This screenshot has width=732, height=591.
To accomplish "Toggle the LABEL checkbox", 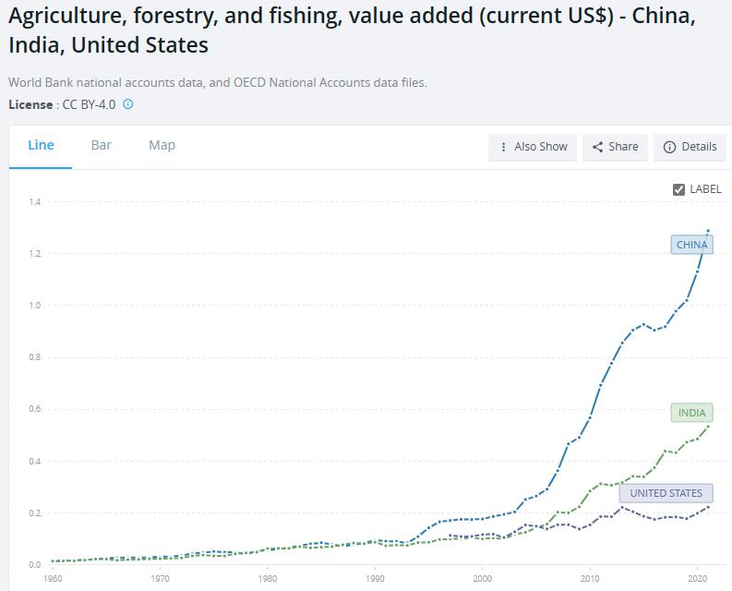I will (679, 189).
